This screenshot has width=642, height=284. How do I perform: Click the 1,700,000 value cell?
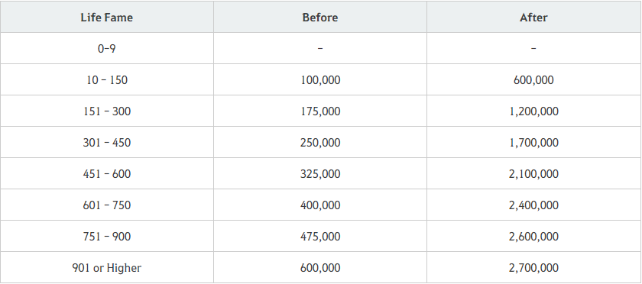pyautogui.click(x=534, y=143)
